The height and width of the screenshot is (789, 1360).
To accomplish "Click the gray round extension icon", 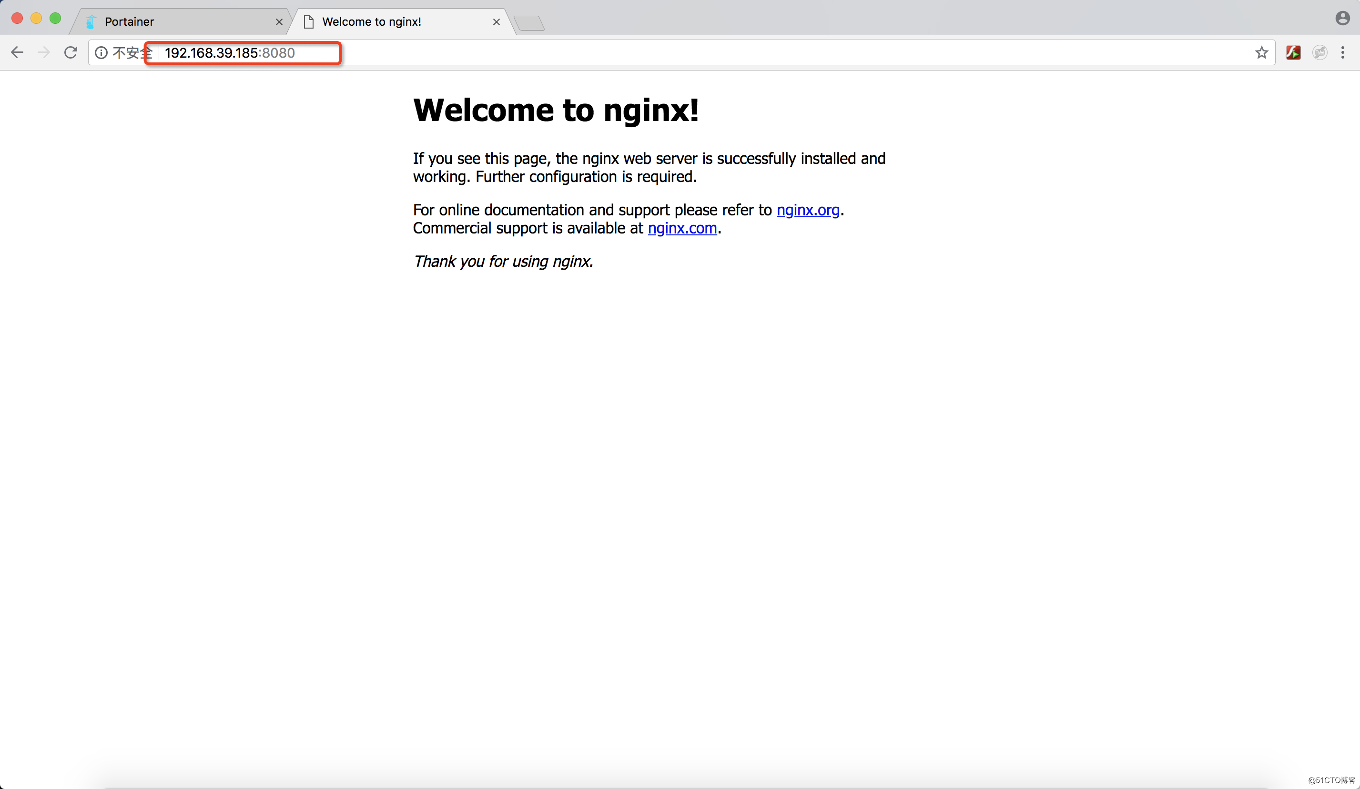I will pos(1319,52).
